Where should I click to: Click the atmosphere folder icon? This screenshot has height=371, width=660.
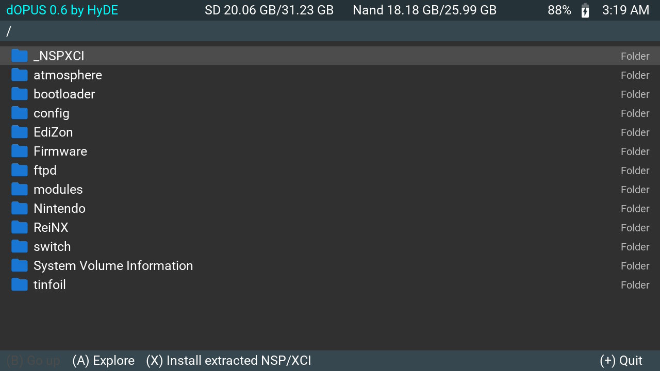pyautogui.click(x=19, y=75)
